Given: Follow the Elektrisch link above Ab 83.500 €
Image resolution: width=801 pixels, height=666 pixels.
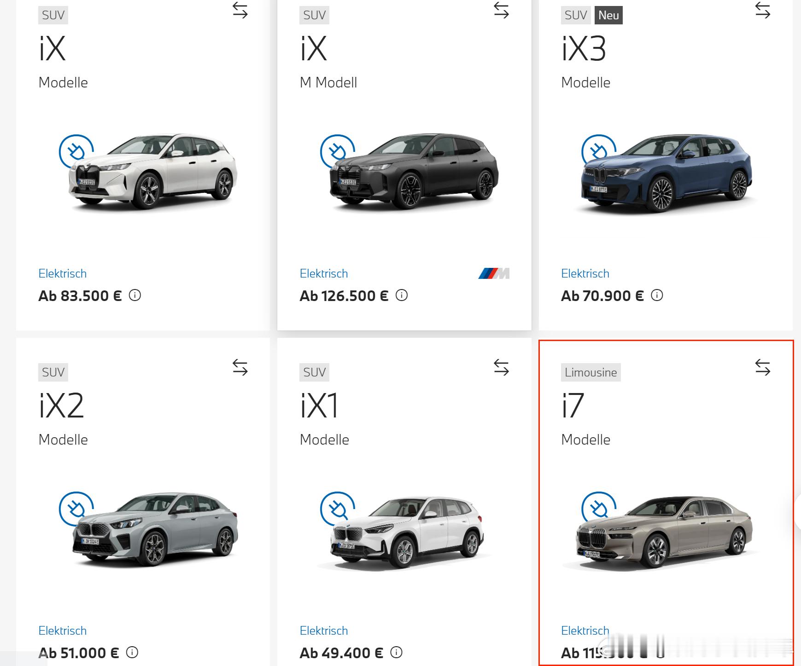Looking at the screenshot, I should pyautogui.click(x=63, y=273).
